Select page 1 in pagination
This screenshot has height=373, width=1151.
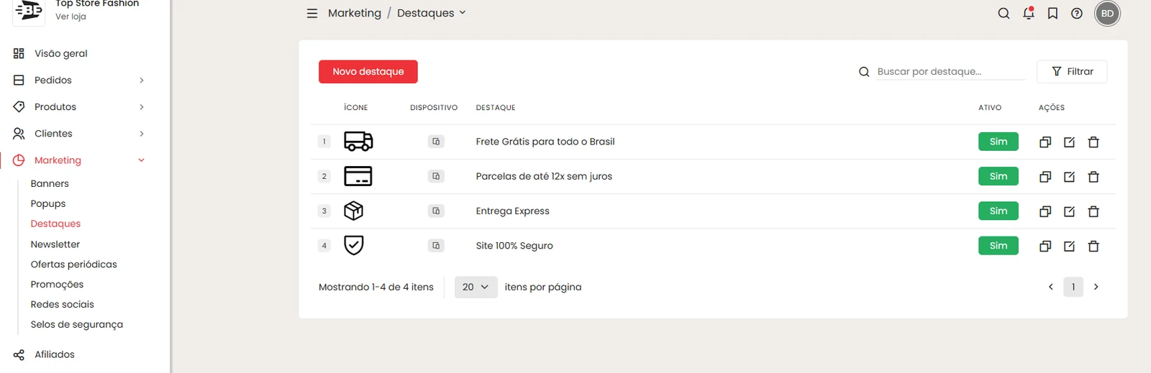click(1073, 287)
